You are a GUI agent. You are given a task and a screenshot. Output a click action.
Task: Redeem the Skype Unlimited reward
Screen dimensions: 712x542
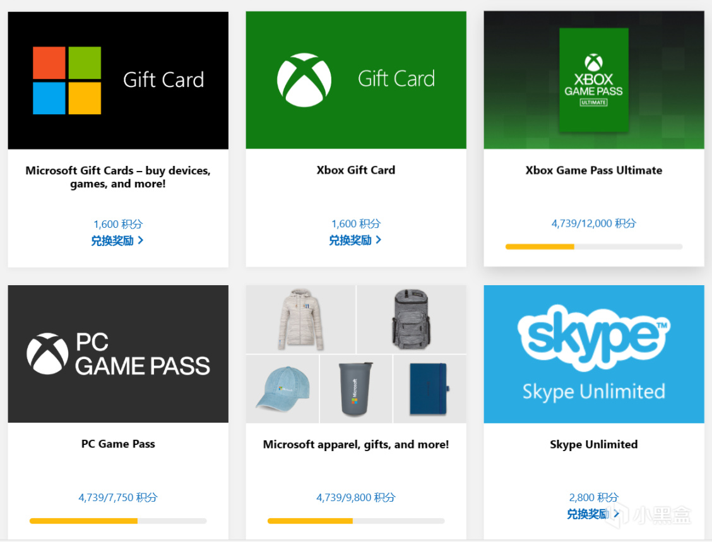pyautogui.click(x=593, y=514)
